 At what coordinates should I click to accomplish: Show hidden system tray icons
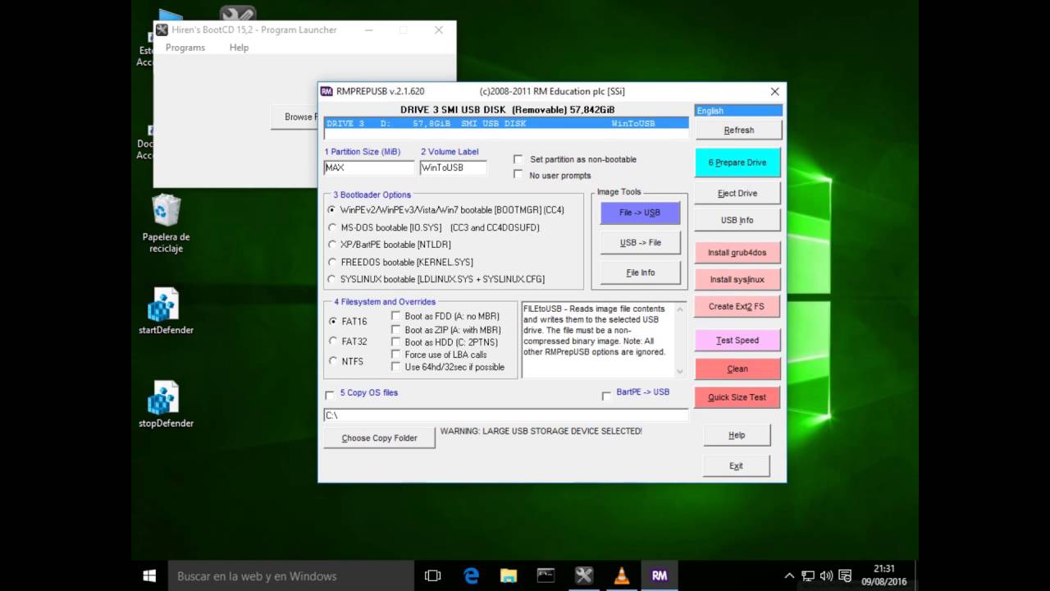point(789,576)
